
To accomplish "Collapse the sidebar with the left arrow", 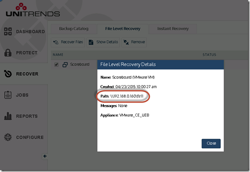I will click(x=45, y=156).
